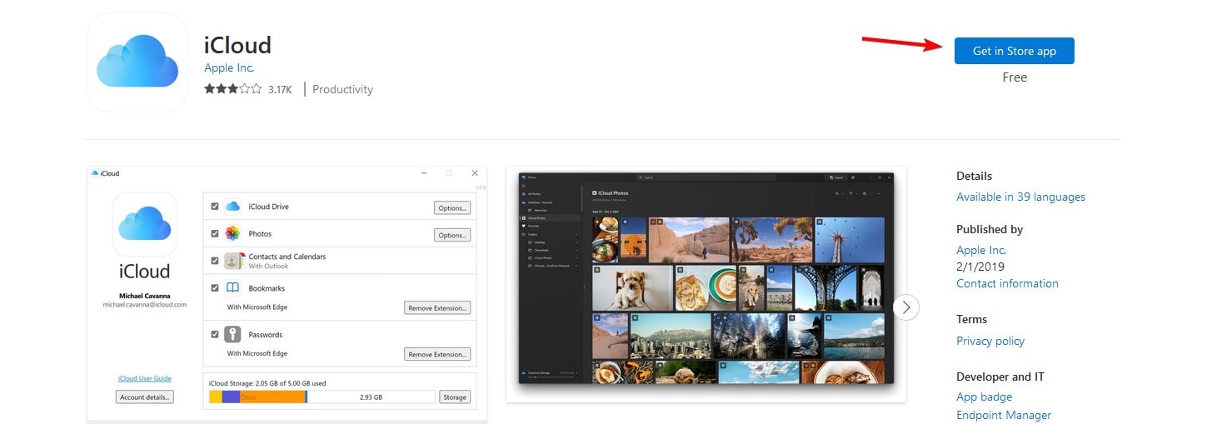The height and width of the screenshot is (424, 1212).
Task: Click the Storage button
Action: click(x=455, y=397)
